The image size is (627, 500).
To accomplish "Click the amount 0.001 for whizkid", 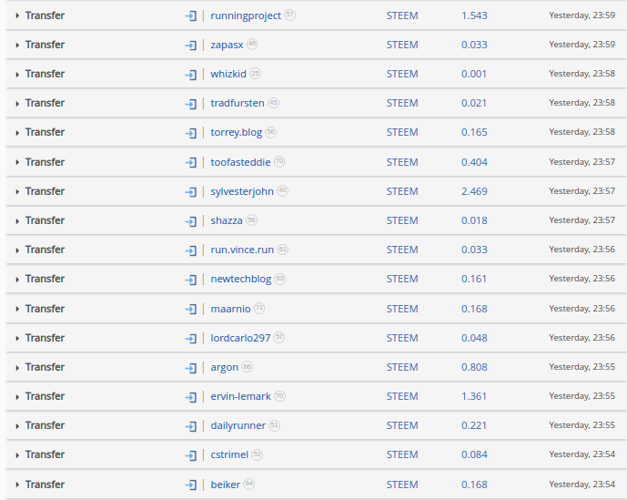I will (x=474, y=74).
